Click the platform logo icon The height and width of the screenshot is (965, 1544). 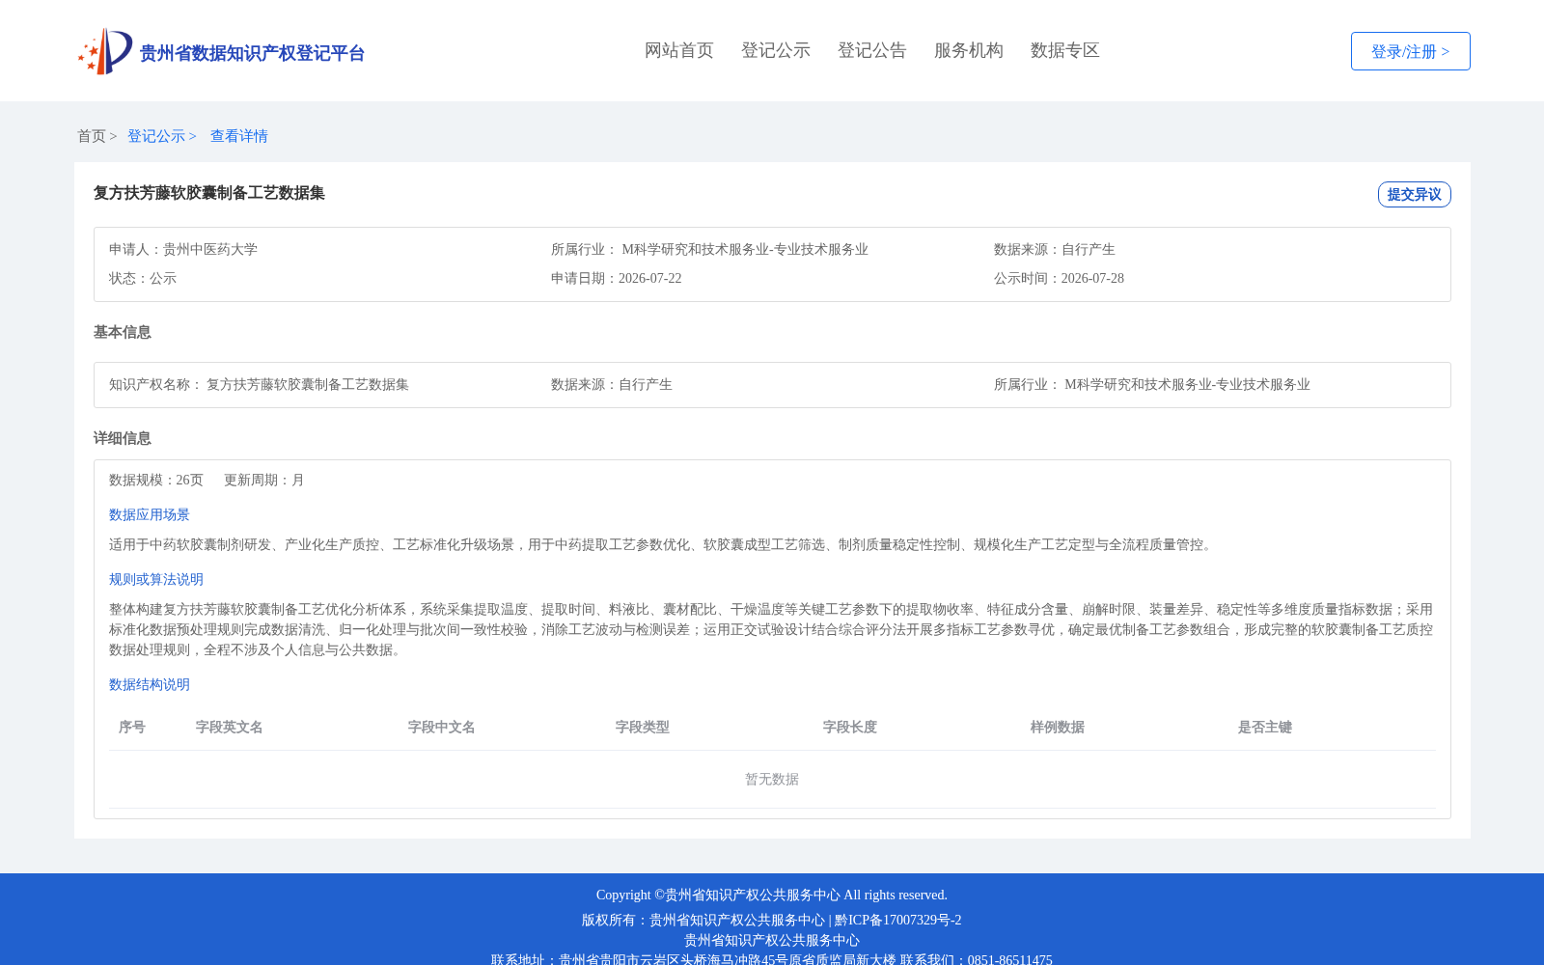pyautogui.click(x=105, y=51)
